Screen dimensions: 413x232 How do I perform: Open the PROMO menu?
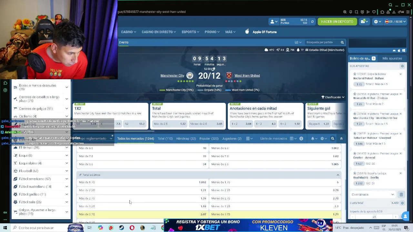[x=212, y=32]
